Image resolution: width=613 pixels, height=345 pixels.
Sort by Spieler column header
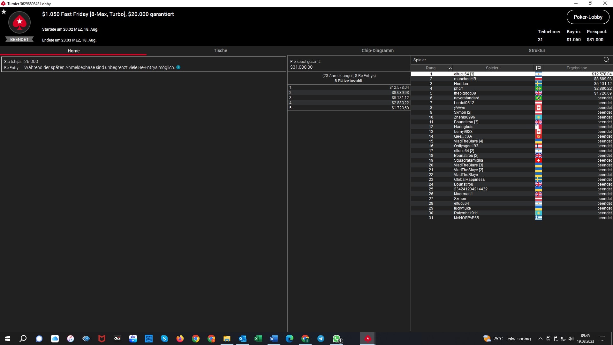(x=492, y=68)
